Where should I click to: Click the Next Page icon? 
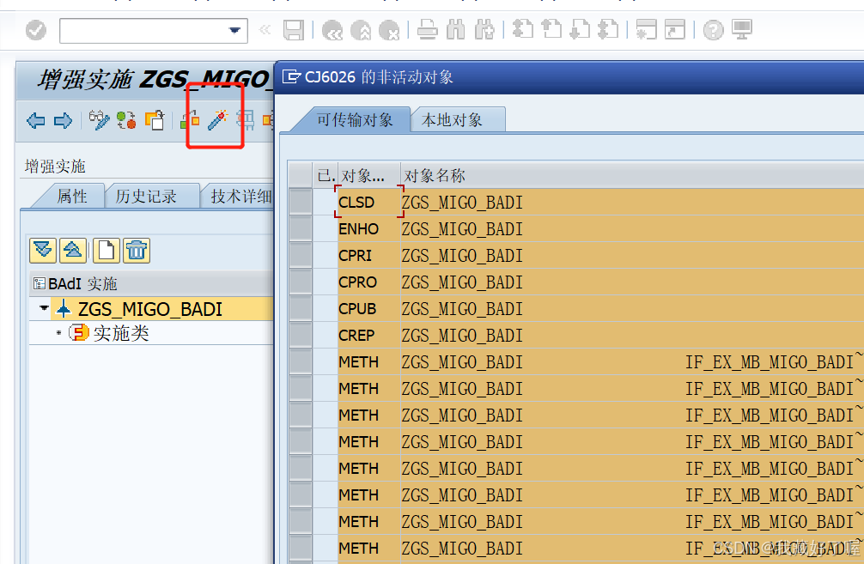pyautogui.click(x=580, y=29)
